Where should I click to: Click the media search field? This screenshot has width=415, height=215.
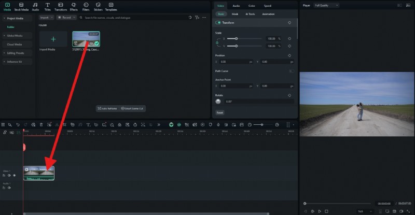tap(132, 18)
